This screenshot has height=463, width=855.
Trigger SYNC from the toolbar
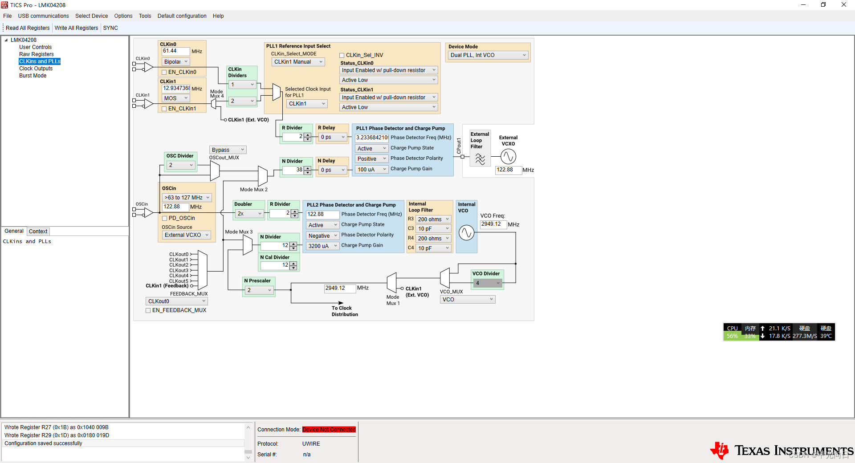click(110, 28)
